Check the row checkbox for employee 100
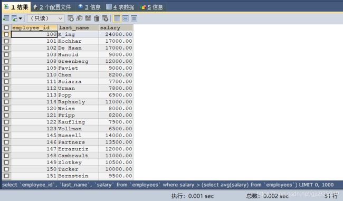 6,34
